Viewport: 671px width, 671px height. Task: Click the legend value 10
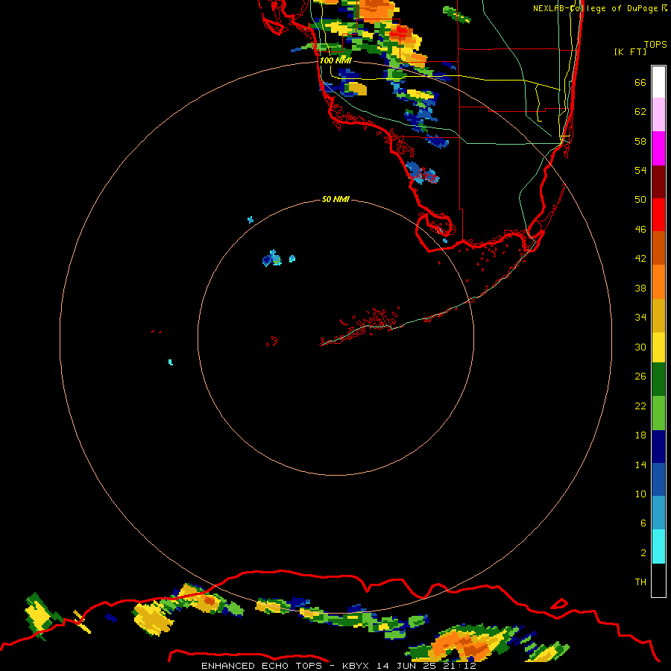tap(640, 494)
